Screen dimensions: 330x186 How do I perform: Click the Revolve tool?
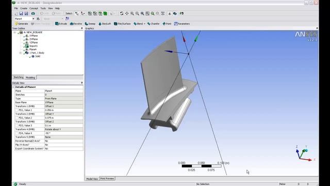tap(76, 24)
